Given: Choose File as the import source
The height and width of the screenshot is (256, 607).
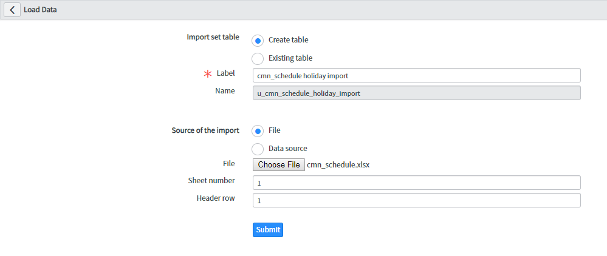Looking at the screenshot, I should tap(258, 131).
